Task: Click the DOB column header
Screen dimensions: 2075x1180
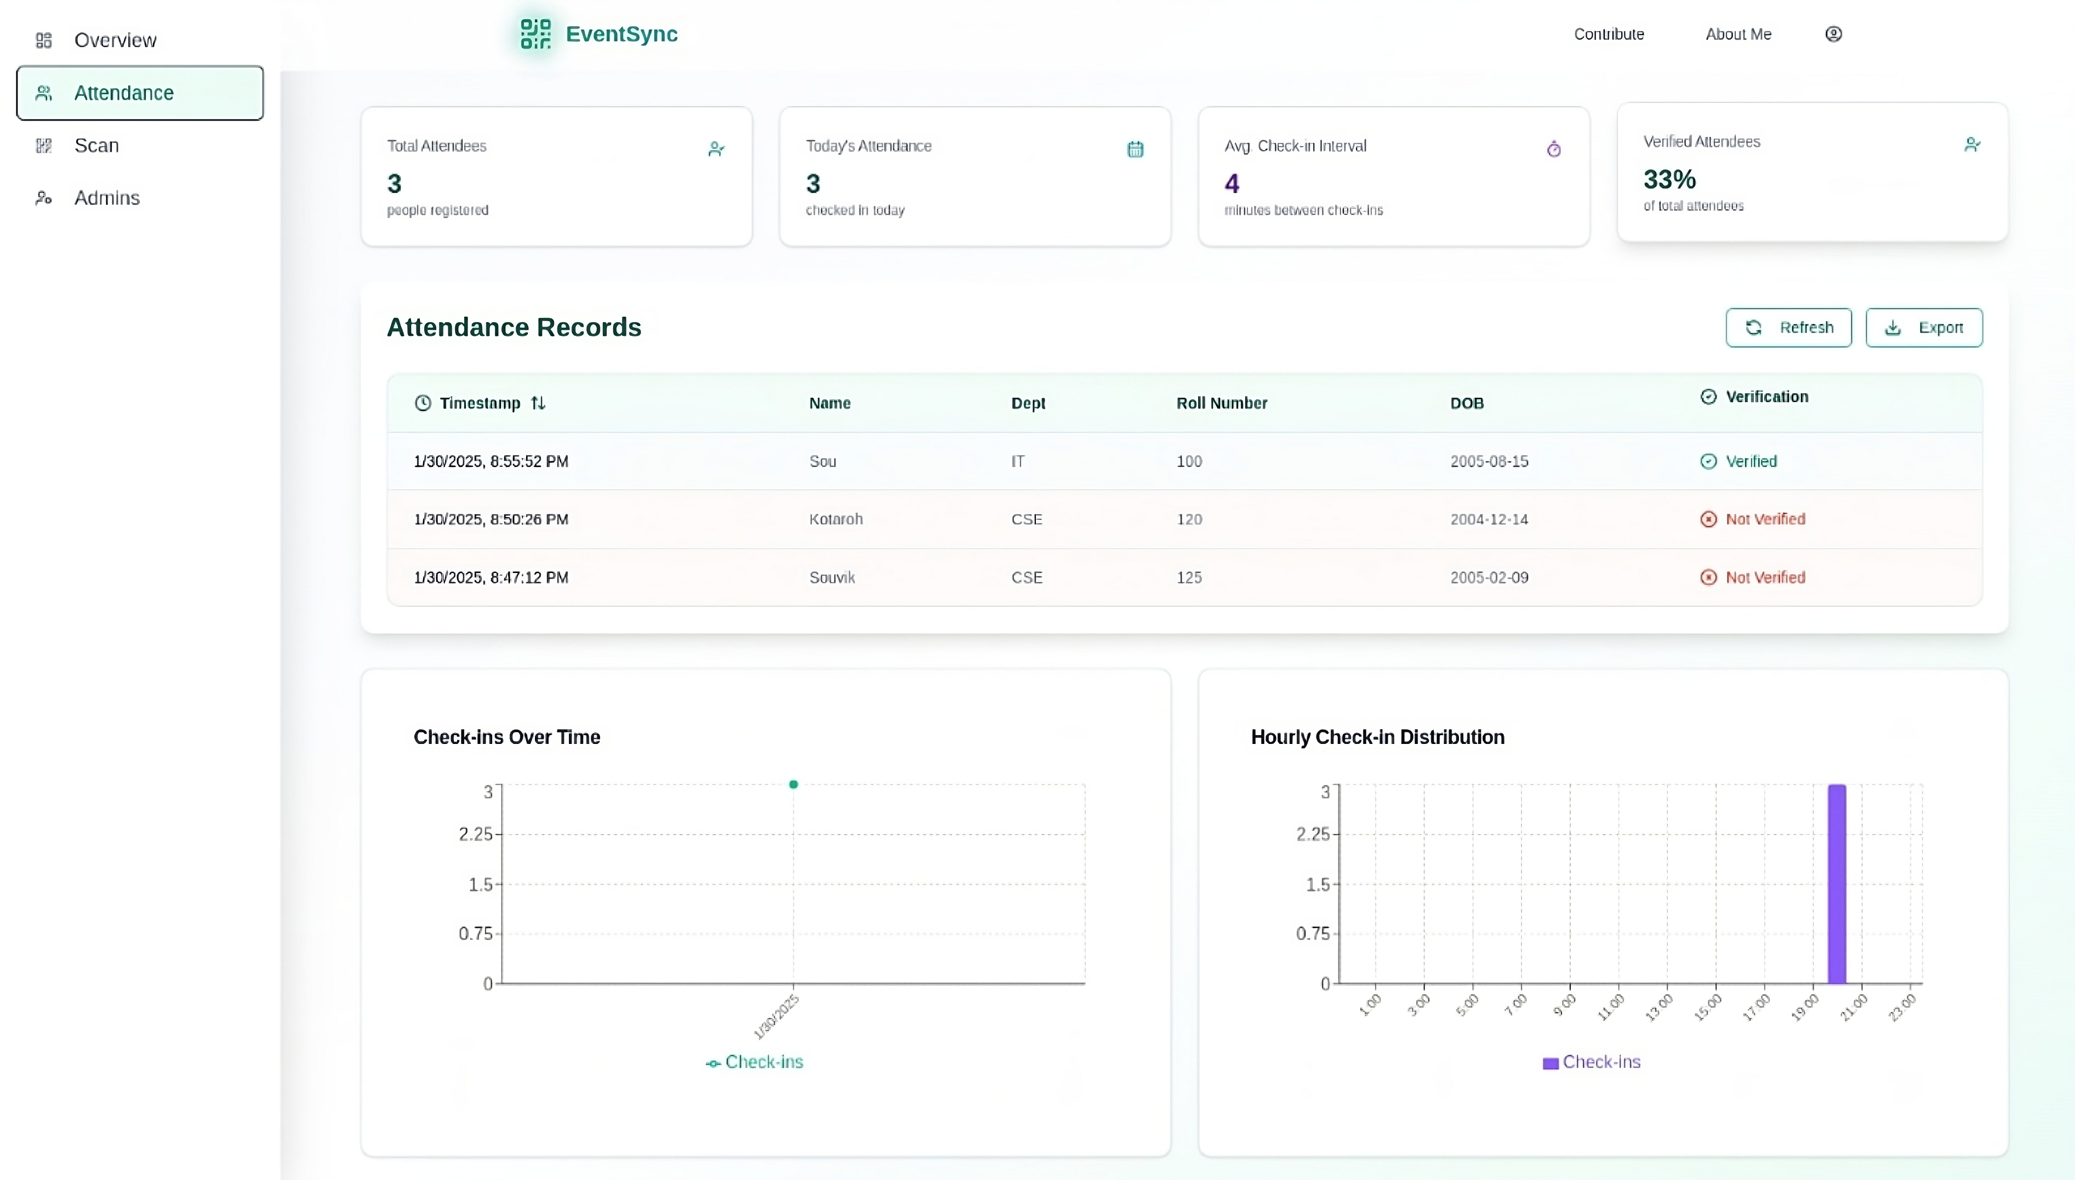Action: 1466,403
